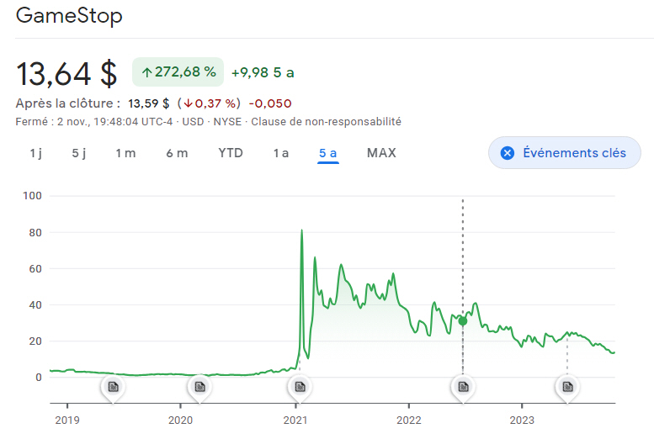Show the 1 m chart range
The width and height of the screenshot is (654, 439).
point(125,153)
